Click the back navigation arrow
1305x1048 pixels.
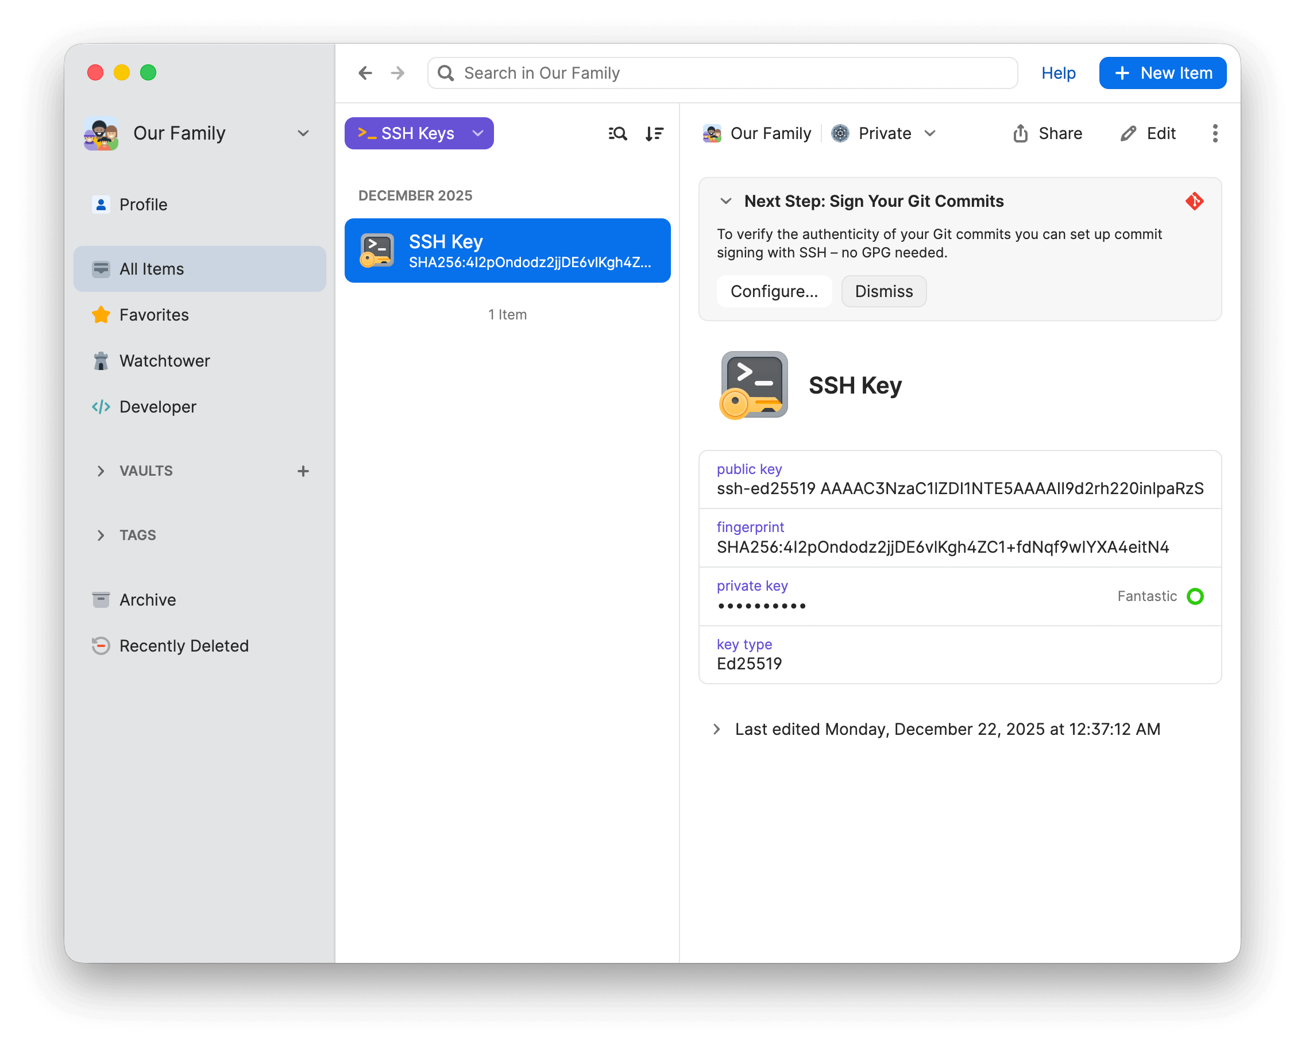coord(365,74)
